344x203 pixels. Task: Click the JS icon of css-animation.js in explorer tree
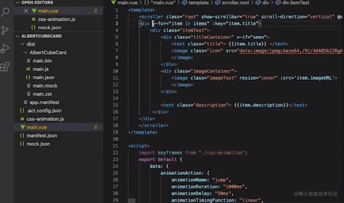[x=22, y=119]
